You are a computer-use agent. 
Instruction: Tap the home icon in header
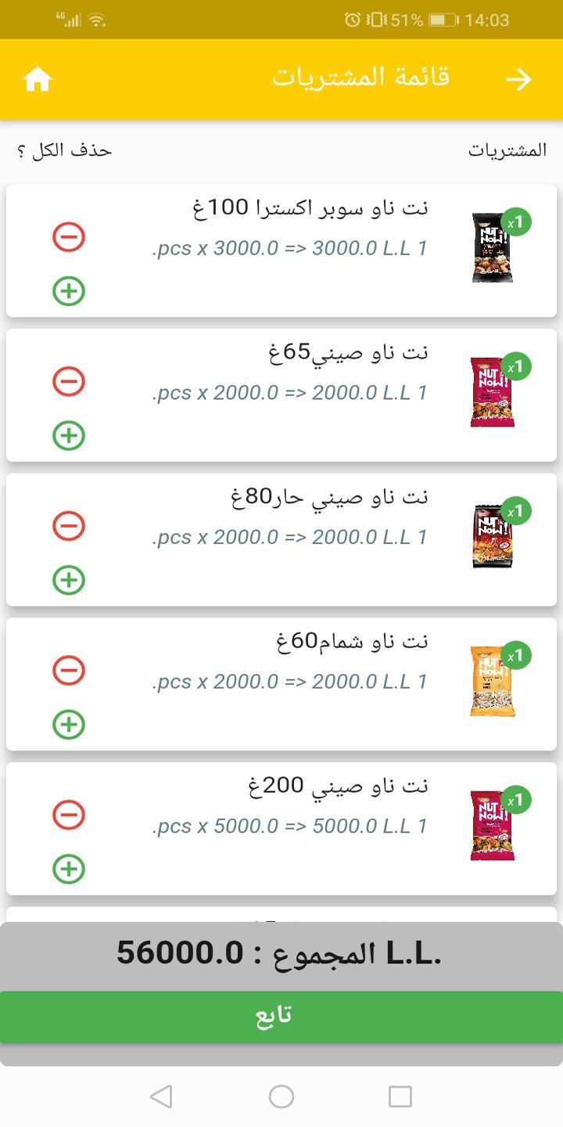38,79
